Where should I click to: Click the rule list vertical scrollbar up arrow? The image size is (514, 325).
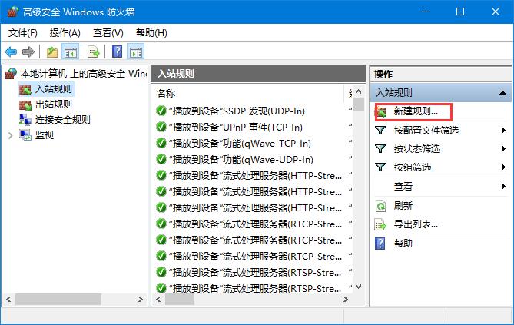pos(358,92)
